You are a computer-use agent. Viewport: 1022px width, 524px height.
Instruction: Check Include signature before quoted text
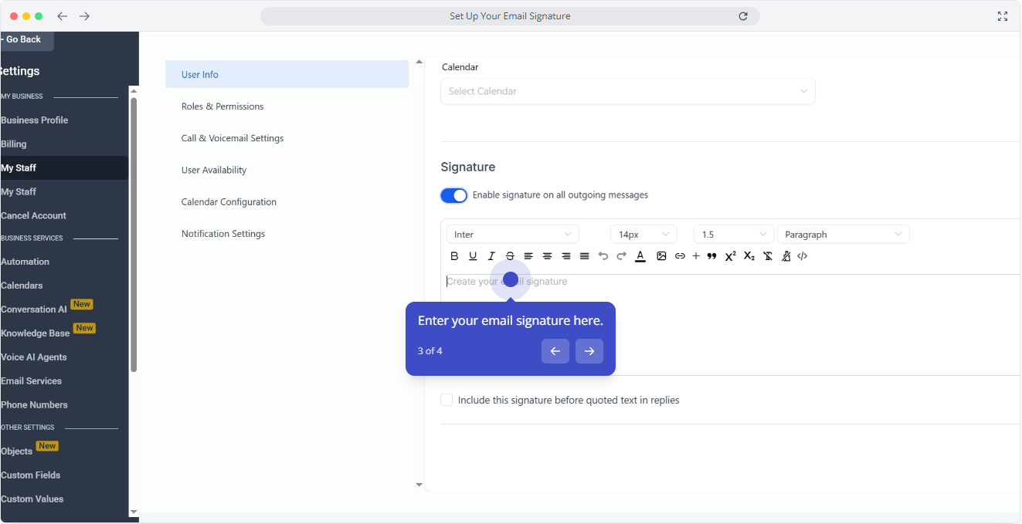tap(446, 400)
